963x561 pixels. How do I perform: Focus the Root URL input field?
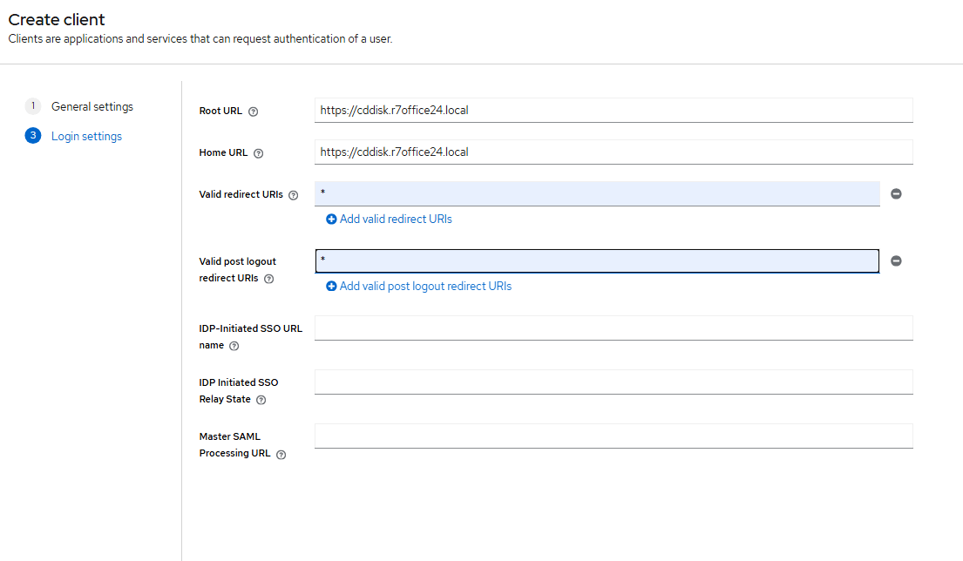tap(614, 111)
